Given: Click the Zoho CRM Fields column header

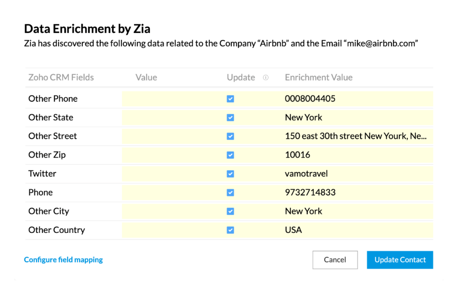Looking at the screenshot, I should [61, 77].
